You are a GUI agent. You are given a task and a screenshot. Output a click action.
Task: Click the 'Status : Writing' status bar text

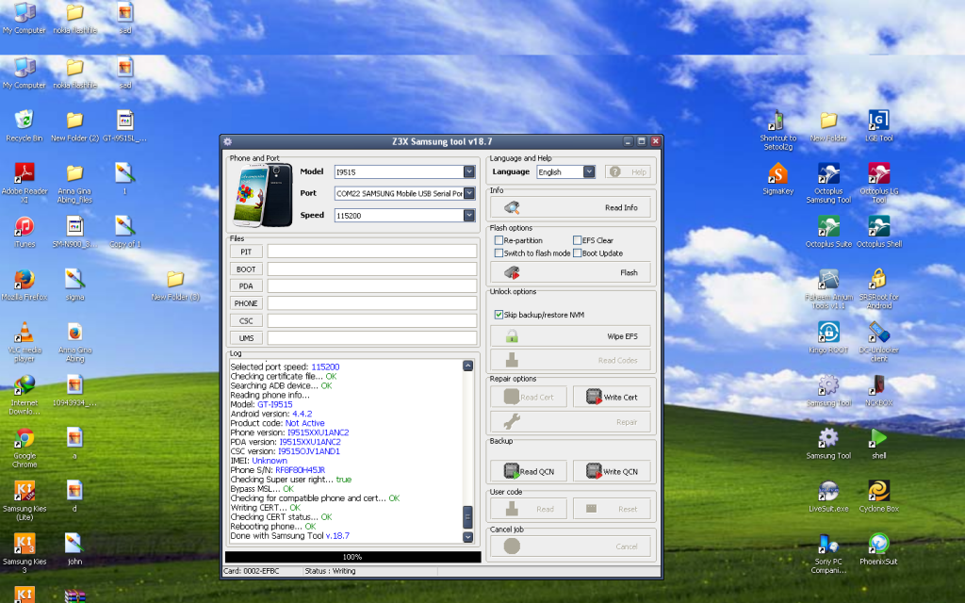coord(330,571)
